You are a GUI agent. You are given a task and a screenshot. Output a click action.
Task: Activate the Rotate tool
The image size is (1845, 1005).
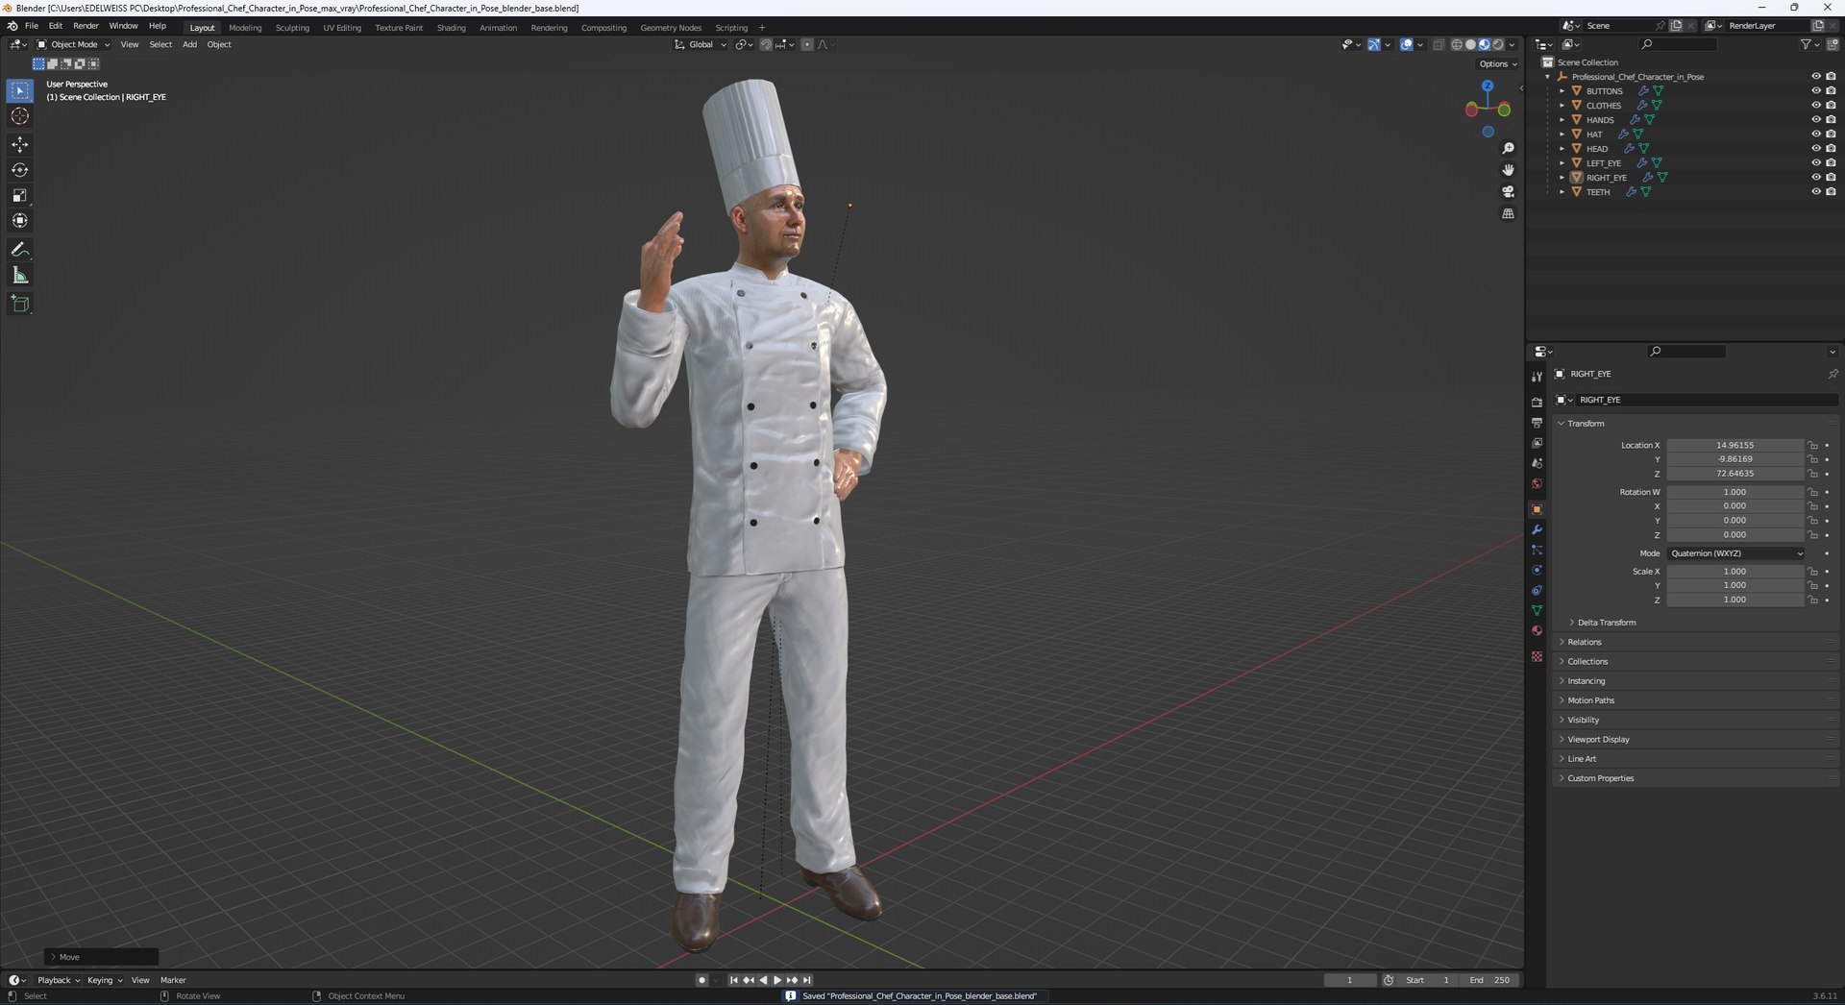(19, 170)
